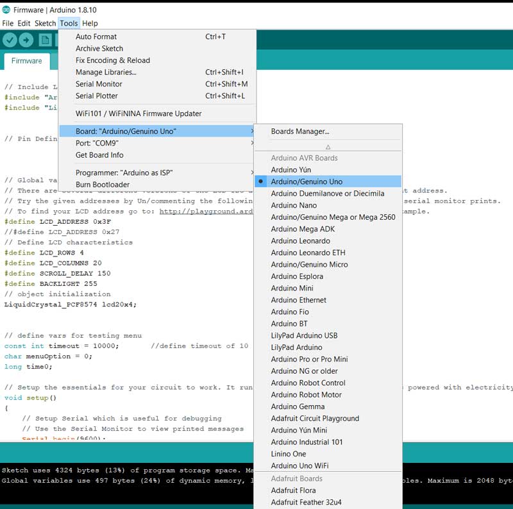Click the Arduino logo in title bar
The image size is (513, 509).
tap(6, 10)
